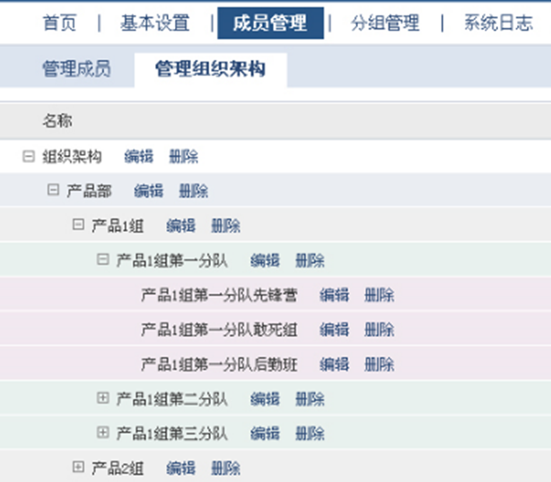This screenshot has height=482, width=551.
Task: Open the 首页 menu item
Action: coord(58,23)
